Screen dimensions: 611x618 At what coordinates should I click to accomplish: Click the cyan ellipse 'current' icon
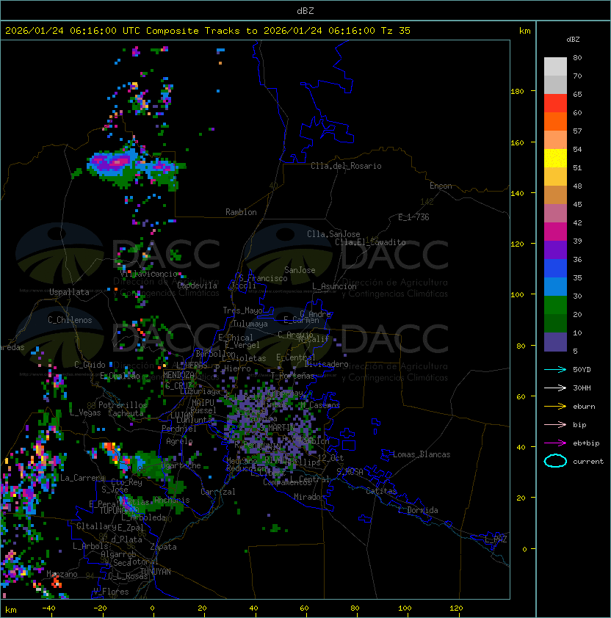click(555, 461)
